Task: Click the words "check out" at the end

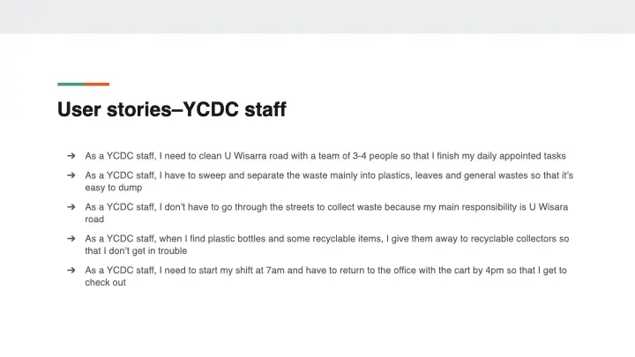Action: coord(106,283)
